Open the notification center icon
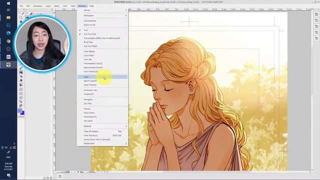This screenshot has height=180, width=320. (8, 175)
